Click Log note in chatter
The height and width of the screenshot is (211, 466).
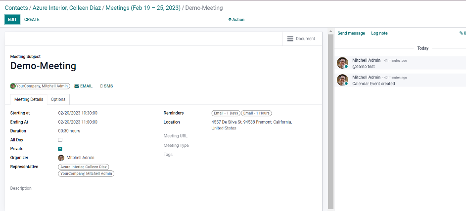[379, 33]
